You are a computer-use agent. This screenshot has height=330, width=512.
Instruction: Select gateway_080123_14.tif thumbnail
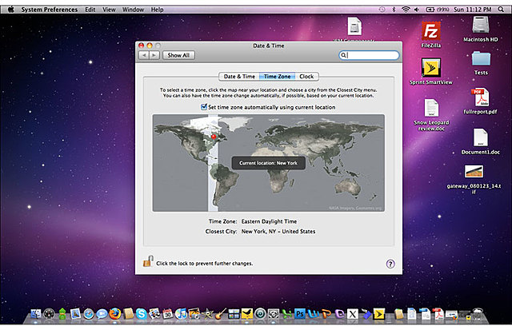474,171
